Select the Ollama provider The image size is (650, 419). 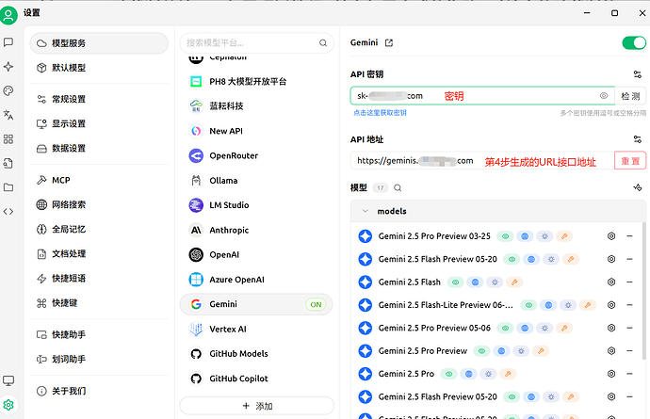click(256, 180)
